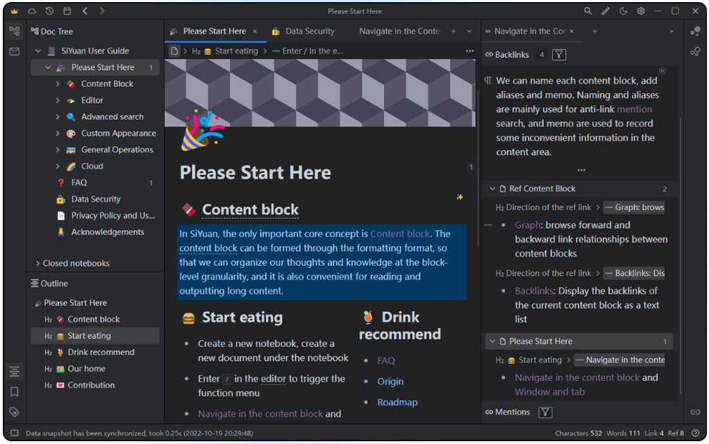709x444 pixels.
Task: Expand Content Block in the doc tree
Action: click(58, 84)
